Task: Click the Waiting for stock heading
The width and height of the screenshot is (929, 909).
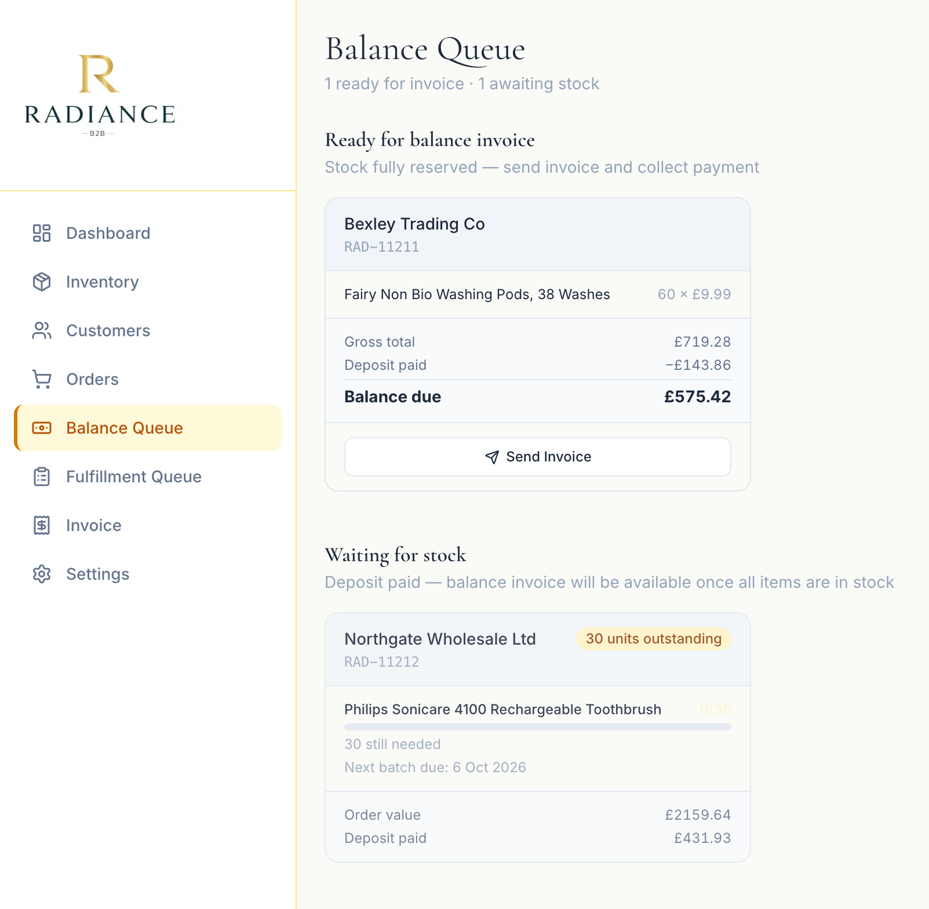Action: (395, 555)
